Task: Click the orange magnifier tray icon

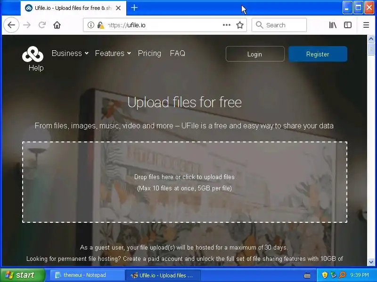Action: tap(342, 275)
